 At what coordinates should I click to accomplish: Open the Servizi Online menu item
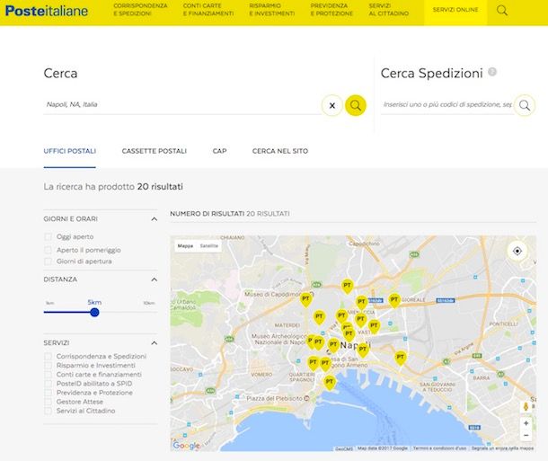(454, 12)
